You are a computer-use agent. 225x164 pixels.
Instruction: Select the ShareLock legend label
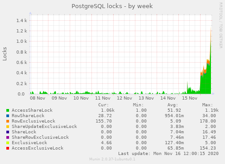point(24,132)
